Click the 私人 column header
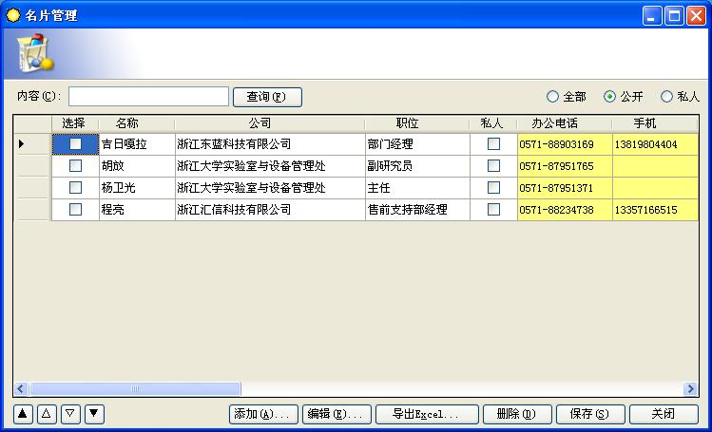 click(491, 123)
